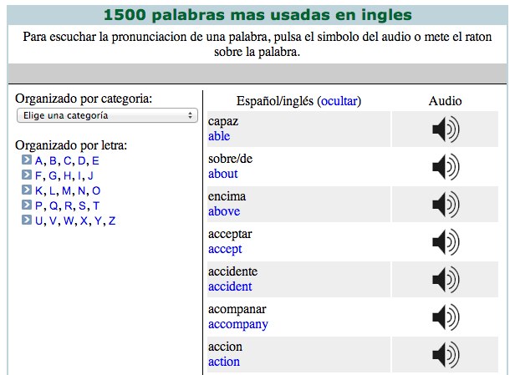
Task: Play audio for the word 'about'
Action: [x=445, y=167]
